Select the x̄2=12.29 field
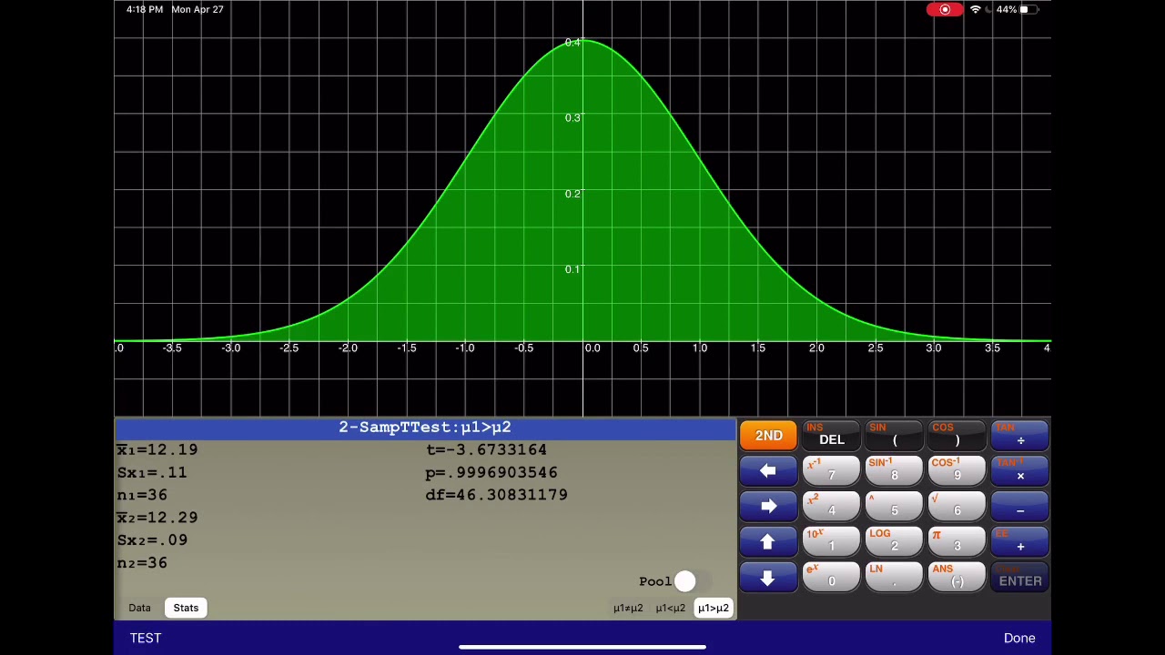This screenshot has height=655, width=1165. click(x=157, y=518)
